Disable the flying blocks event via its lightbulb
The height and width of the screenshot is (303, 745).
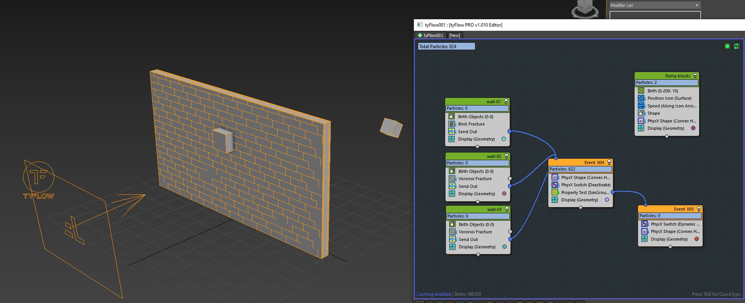pyautogui.click(x=695, y=76)
